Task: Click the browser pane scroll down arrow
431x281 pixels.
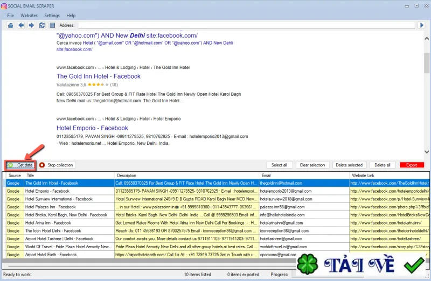Action: click(x=427, y=152)
